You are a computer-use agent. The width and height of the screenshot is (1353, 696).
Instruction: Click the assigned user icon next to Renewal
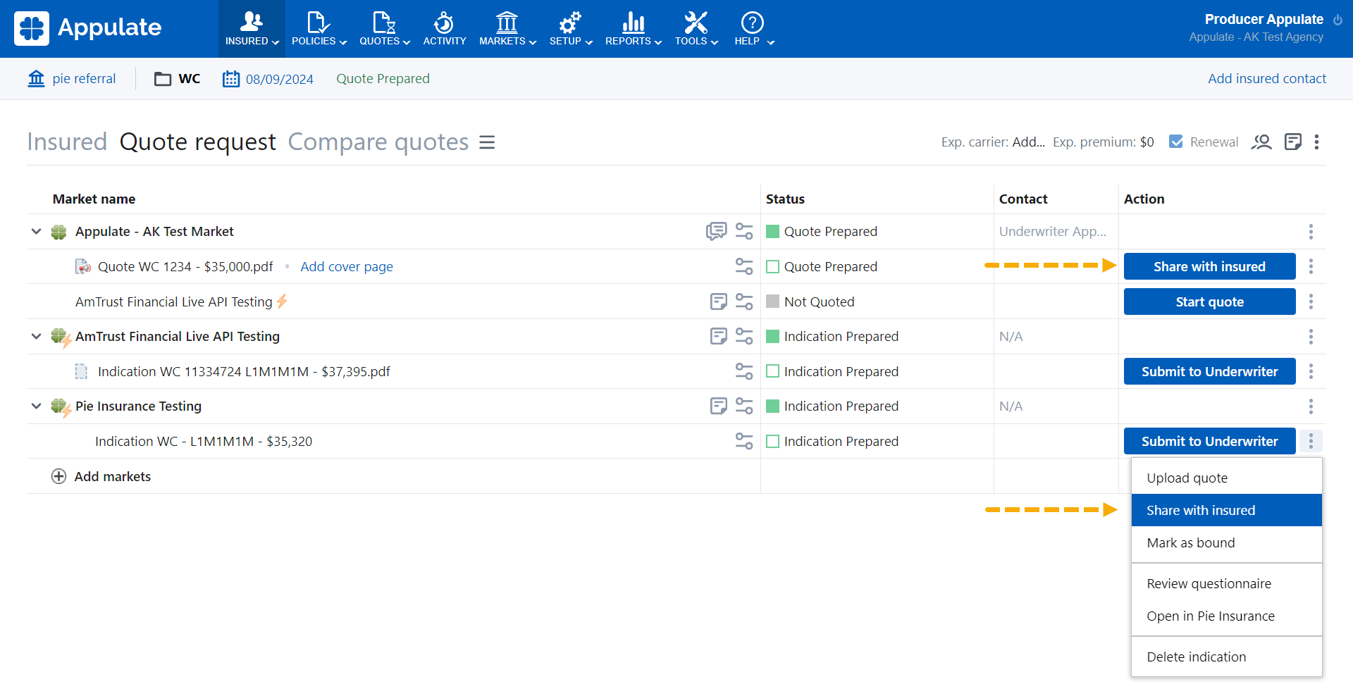point(1261,142)
